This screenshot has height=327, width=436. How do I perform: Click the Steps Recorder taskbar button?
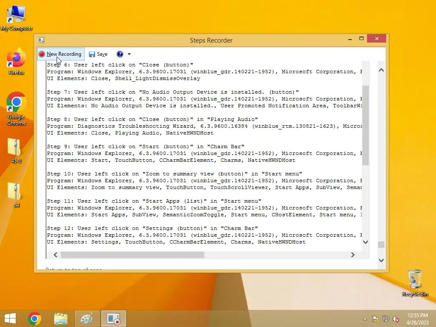(x=113, y=318)
